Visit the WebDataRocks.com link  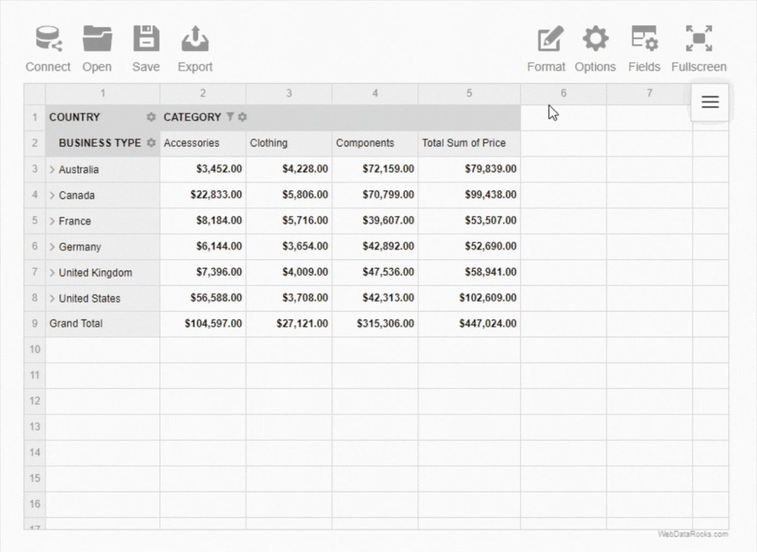coord(693,534)
